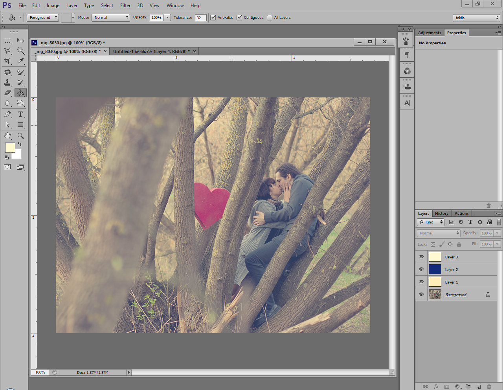
Task: Open the Filter menu
Action: click(x=125, y=5)
